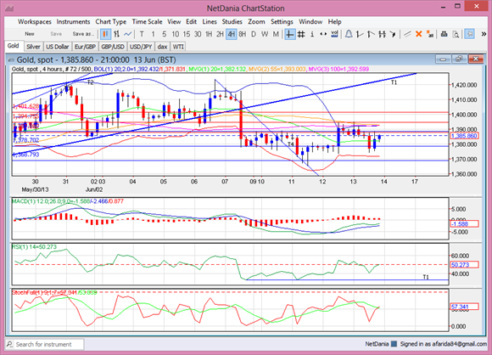Click the print icon

click(x=444, y=34)
